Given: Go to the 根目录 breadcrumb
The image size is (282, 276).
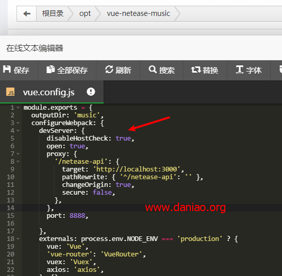Looking at the screenshot, I should (x=53, y=14).
